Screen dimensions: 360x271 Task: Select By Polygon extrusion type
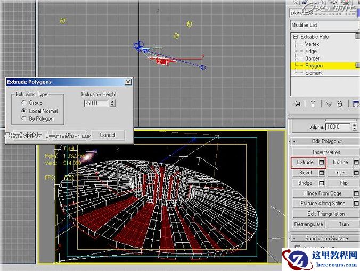pos(23,118)
